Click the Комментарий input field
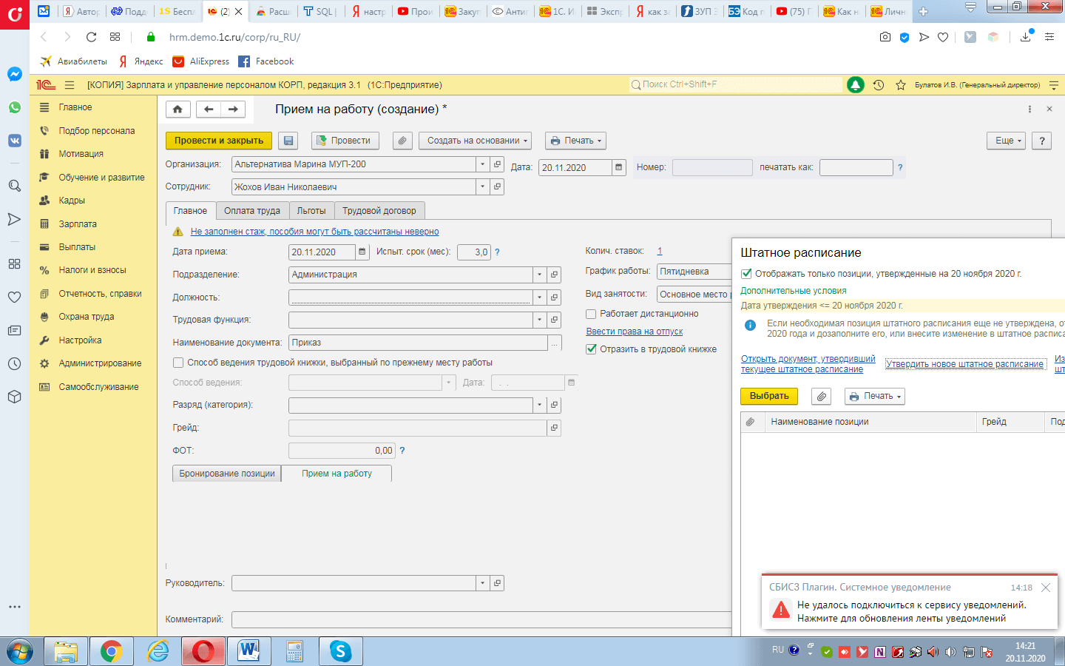 pos(481,619)
